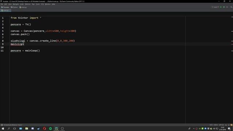Open the Help menu
This screenshot has height=131, width=233.
coord(54,4)
